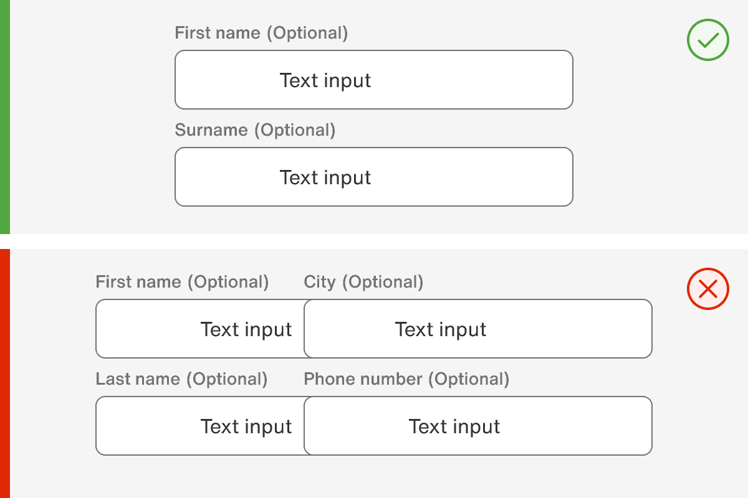
Task: Click the green vertical bar on the left
Action: click(x=4, y=117)
